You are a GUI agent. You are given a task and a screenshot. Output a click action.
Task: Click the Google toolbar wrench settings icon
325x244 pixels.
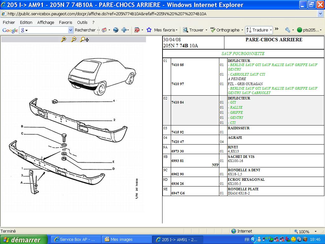288,30
